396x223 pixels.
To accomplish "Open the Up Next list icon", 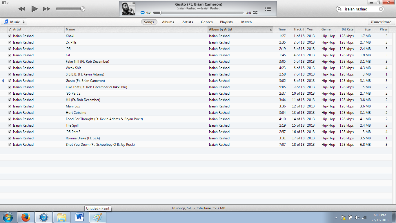I will pos(268,9).
